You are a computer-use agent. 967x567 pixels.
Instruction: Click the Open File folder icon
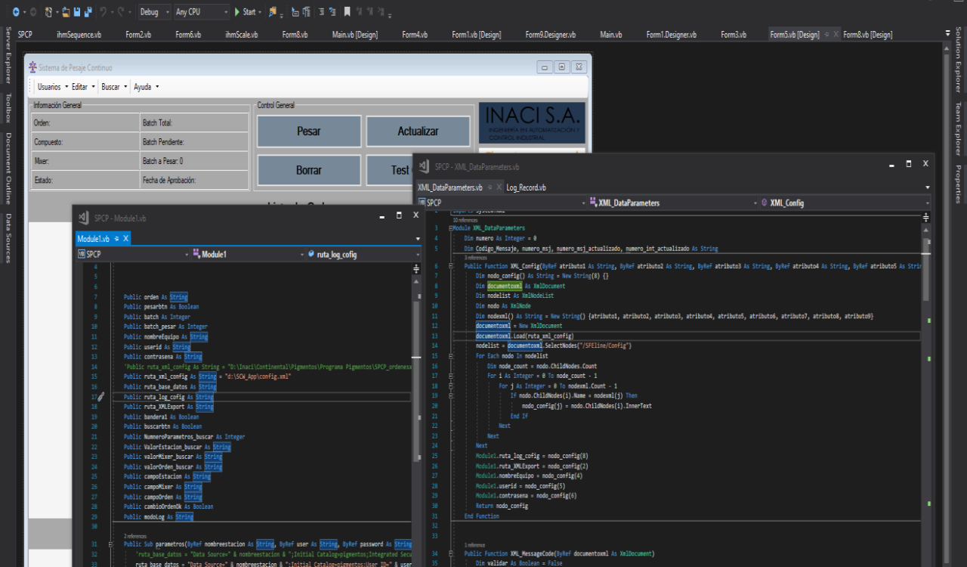(66, 12)
